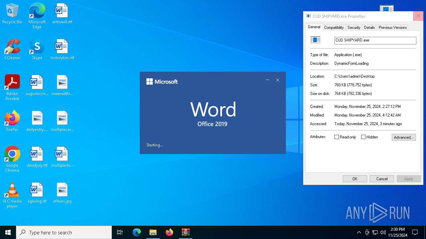Click the Accessed value 3 minutes ago
Screen dimensions: 426x239
click(368, 124)
